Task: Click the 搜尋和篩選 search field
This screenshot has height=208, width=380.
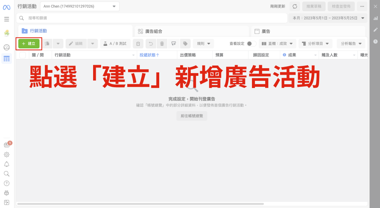Action: point(152,18)
